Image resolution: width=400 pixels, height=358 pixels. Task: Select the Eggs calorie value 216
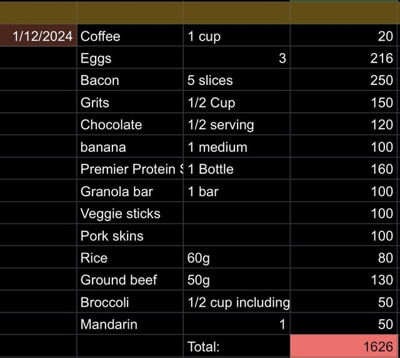click(343, 57)
